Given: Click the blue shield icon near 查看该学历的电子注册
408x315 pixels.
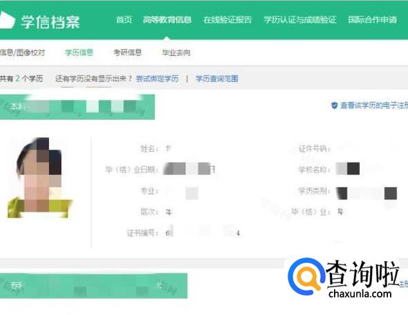Looking at the screenshot, I should [335, 105].
